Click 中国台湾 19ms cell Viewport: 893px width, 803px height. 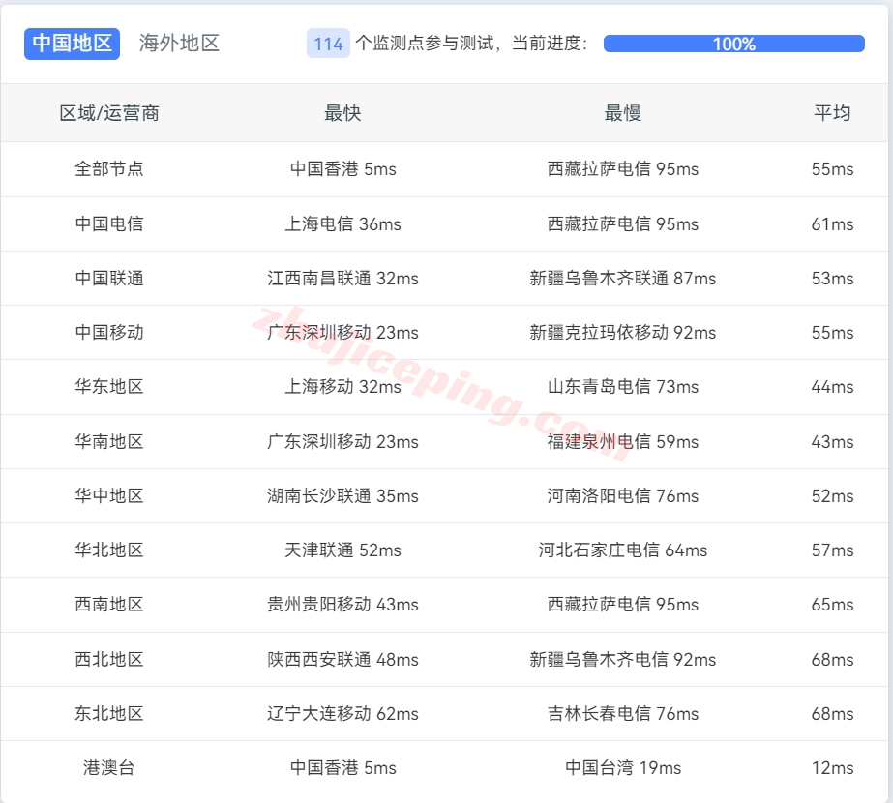[622, 768]
